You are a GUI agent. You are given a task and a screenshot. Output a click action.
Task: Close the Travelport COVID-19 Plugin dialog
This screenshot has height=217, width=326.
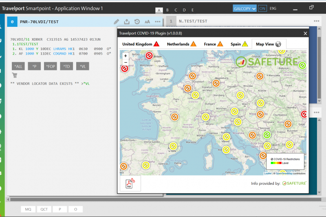click(305, 33)
